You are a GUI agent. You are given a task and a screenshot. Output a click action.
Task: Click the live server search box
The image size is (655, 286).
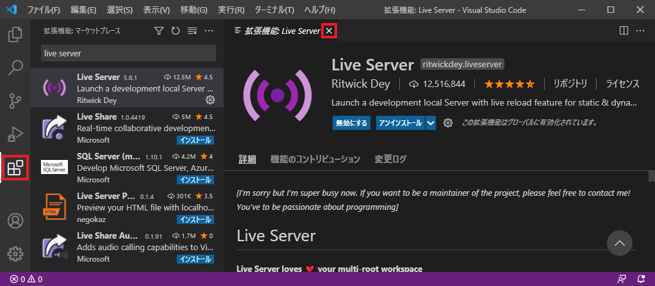[x=128, y=53]
